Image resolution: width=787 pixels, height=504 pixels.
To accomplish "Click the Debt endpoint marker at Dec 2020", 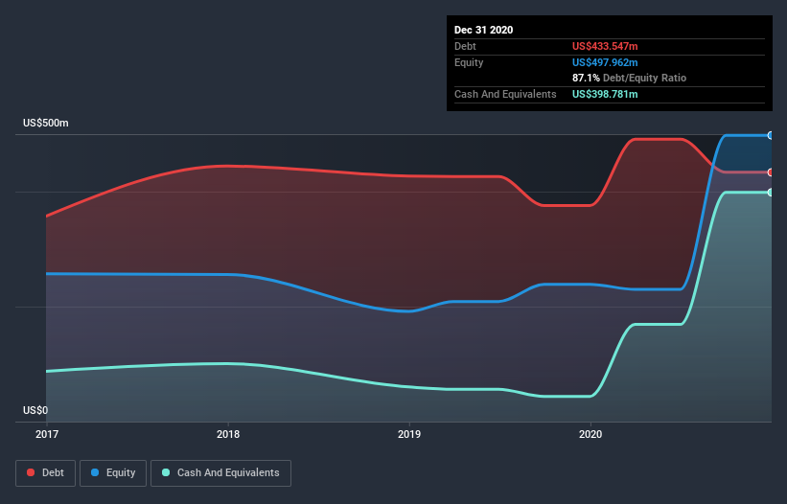I will click(771, 172).
